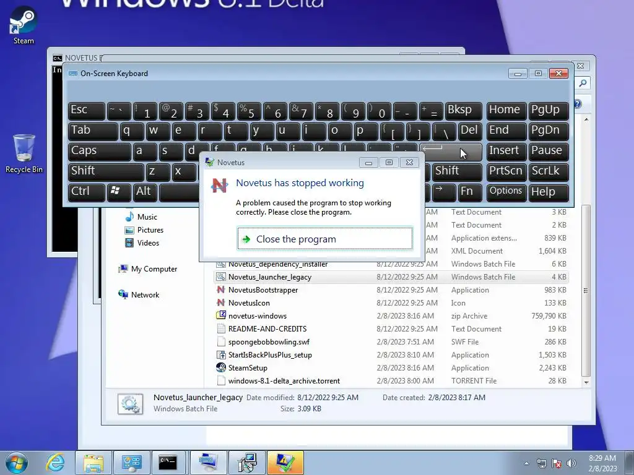Click the Windows Start orb
Screen dimensions: 634x475
click(17, 463)
